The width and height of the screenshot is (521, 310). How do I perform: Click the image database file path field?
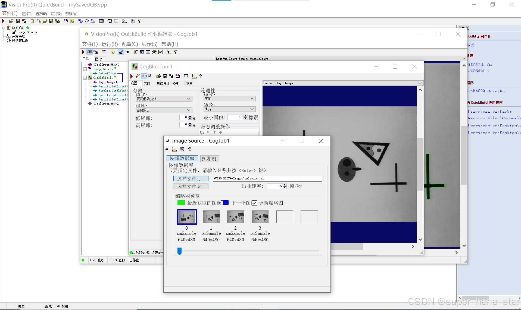point(267,179)
